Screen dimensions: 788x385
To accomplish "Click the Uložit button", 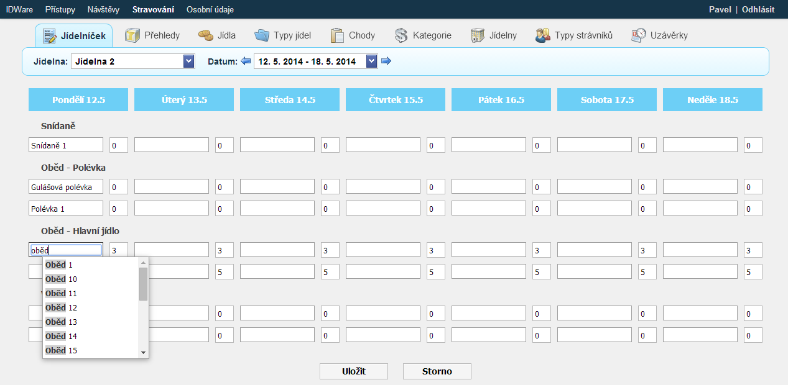I will (x=353, y=371).
